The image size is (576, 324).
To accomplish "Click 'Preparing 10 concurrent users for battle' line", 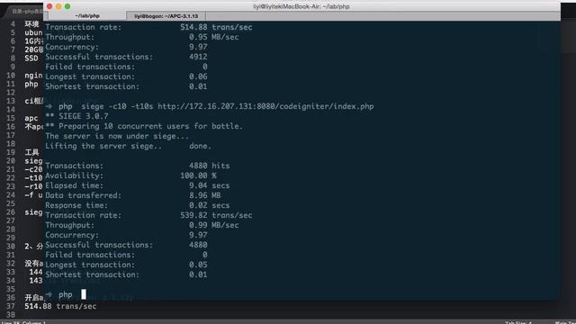I will [144, 126].
